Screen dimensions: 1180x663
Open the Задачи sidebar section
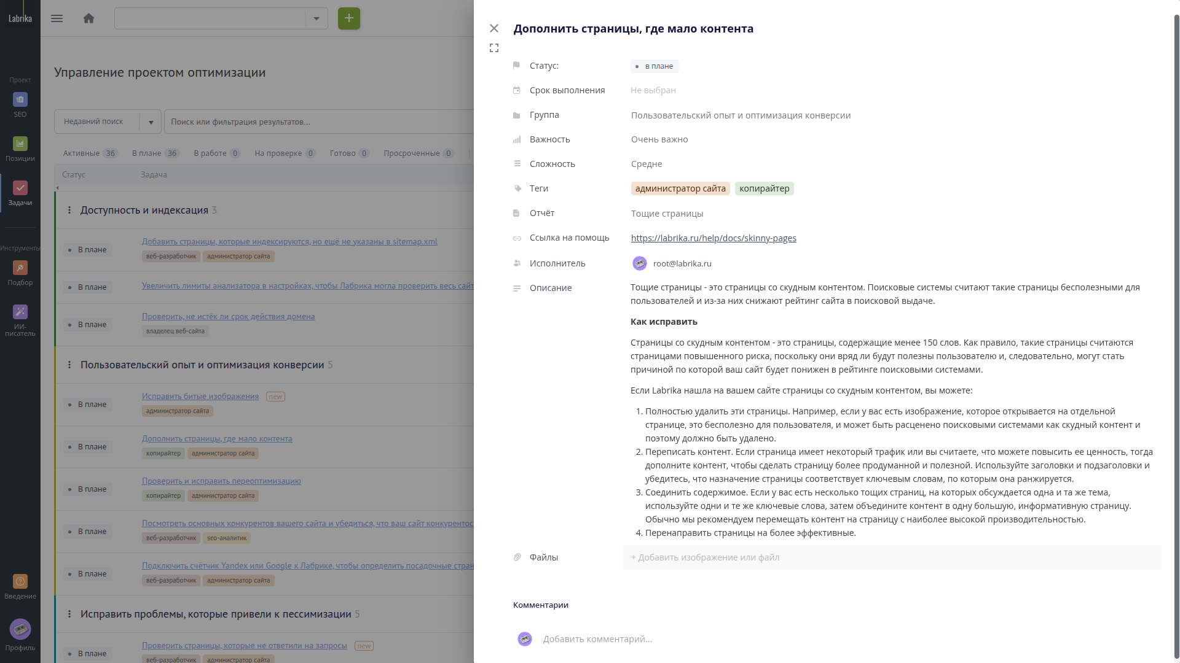pos(20,193)
